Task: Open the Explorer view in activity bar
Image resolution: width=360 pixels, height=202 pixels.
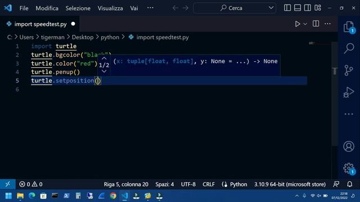Action: [349, 27]
